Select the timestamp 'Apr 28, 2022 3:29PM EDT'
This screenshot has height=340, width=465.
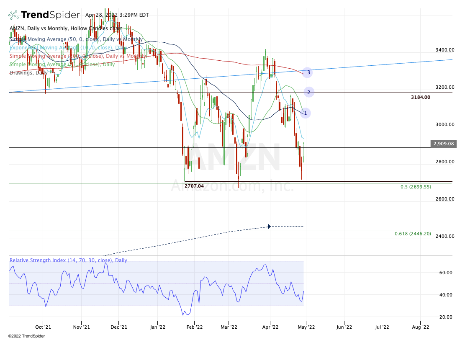pyautogui.click(x=117, y=15)
